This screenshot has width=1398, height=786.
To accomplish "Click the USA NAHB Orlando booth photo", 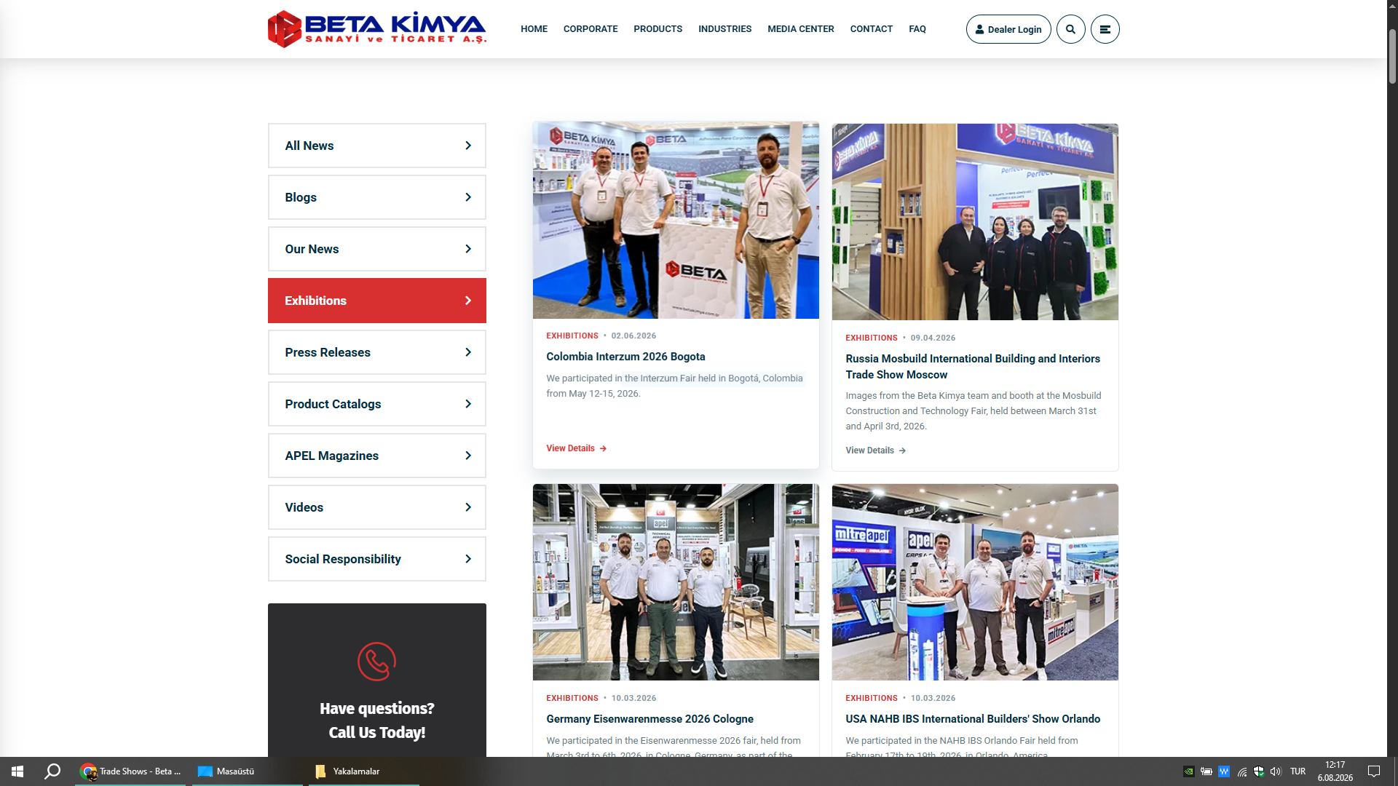I will (975, 582).
